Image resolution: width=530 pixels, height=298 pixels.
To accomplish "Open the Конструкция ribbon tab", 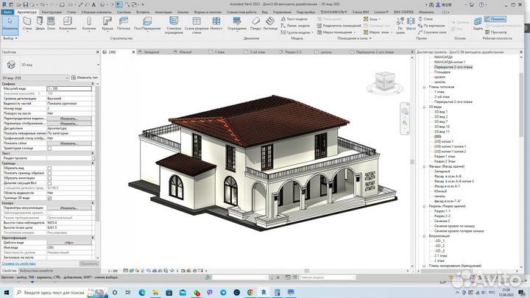I will pyautogui.click(x=52, y=13).
